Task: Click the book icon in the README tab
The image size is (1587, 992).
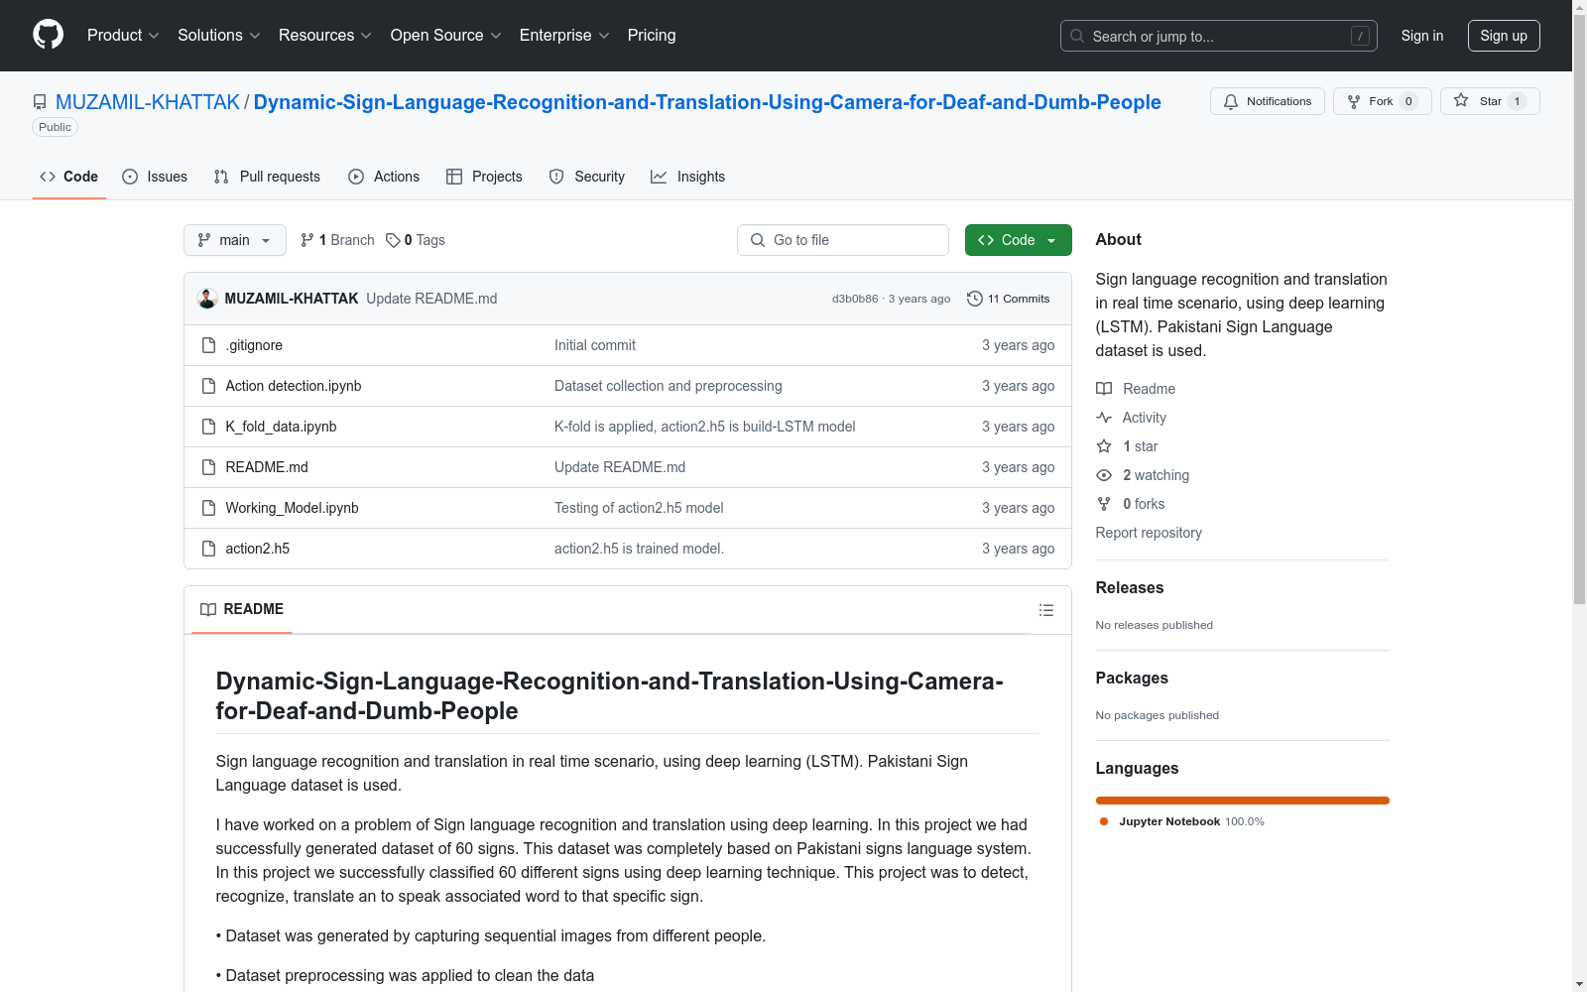Action: (x=208, y=609)
